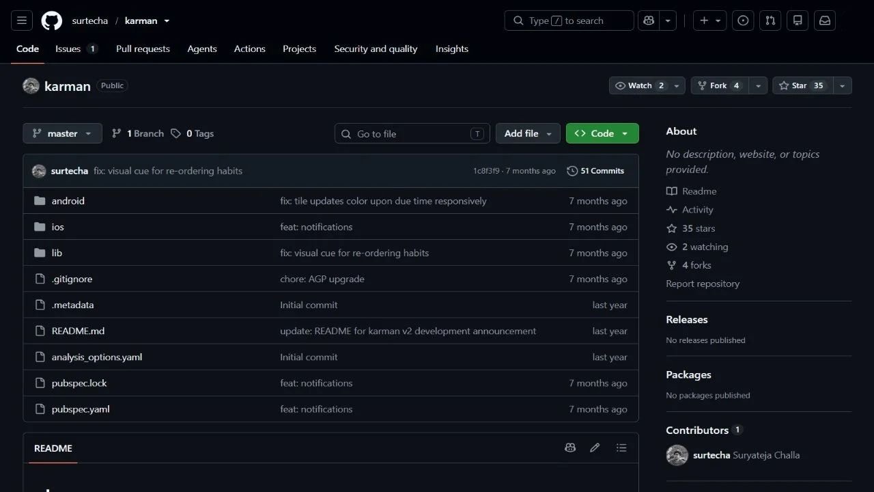Open pull requests icon in top header

770,20
